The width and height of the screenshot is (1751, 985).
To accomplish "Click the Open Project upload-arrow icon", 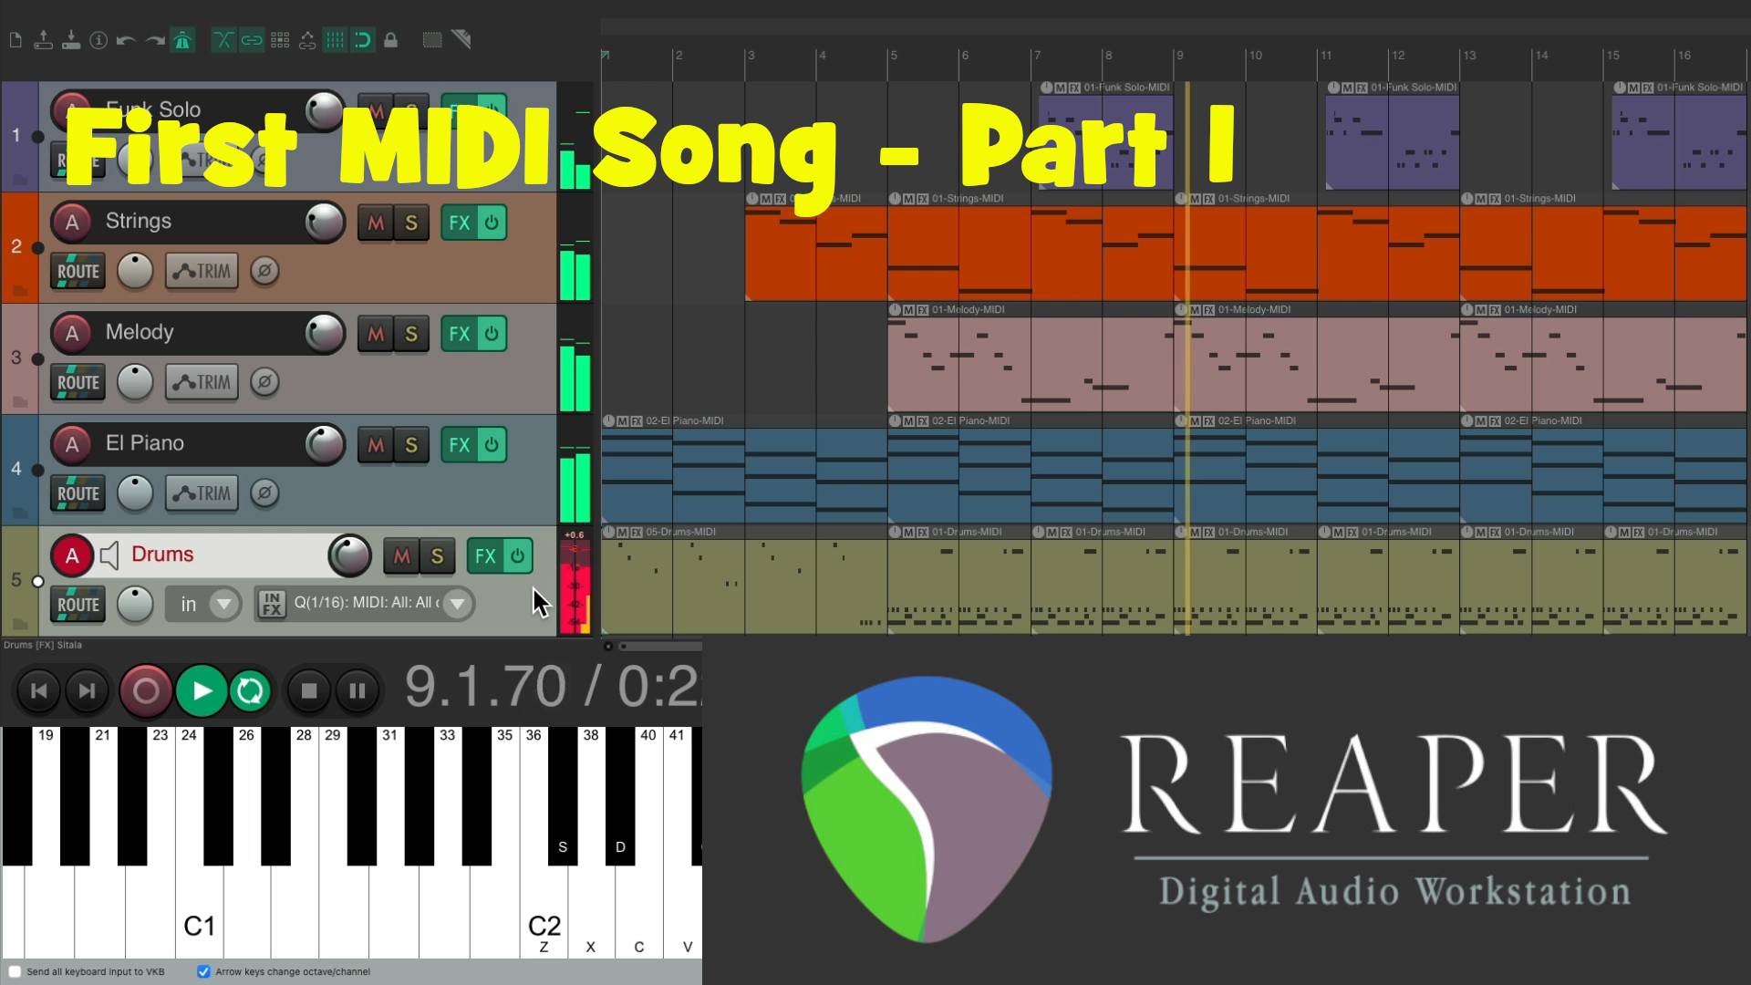I will (x=43, y=40).
